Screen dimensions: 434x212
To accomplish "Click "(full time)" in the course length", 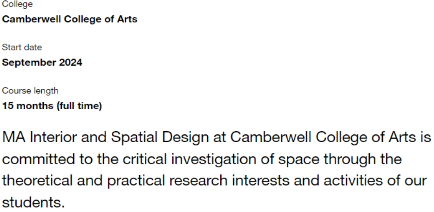I will (x=80, y=106).
